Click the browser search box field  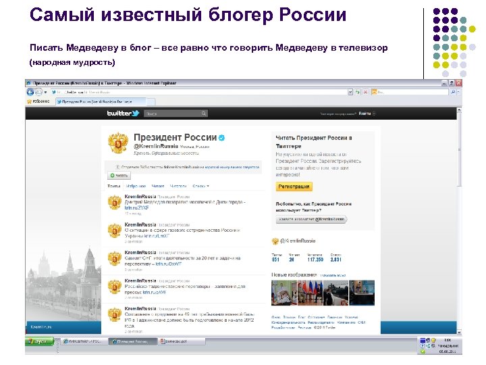pyautogui.click(x=410, y=92)
